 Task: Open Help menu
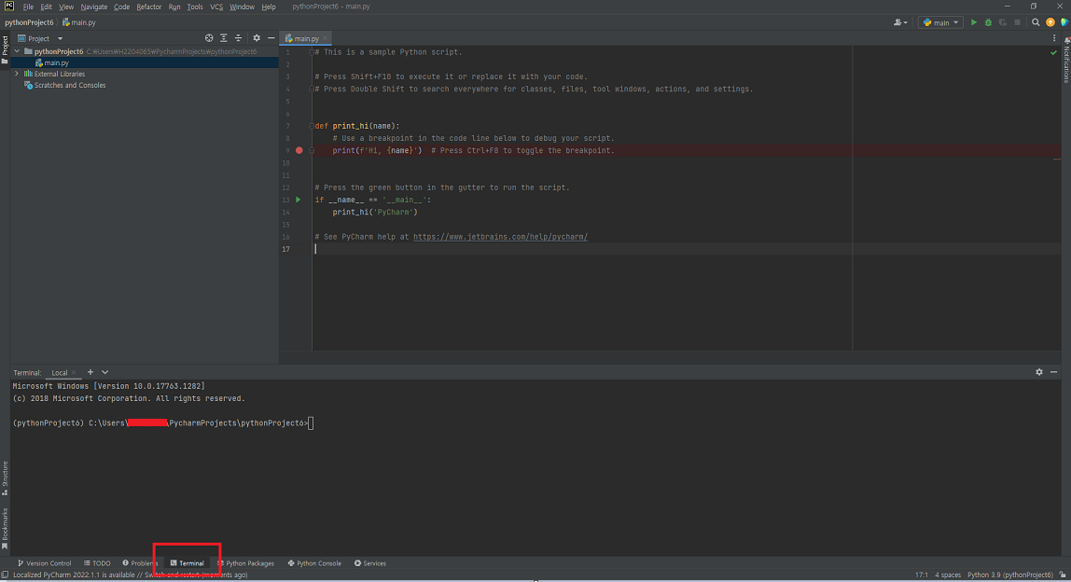coord(269,7)
